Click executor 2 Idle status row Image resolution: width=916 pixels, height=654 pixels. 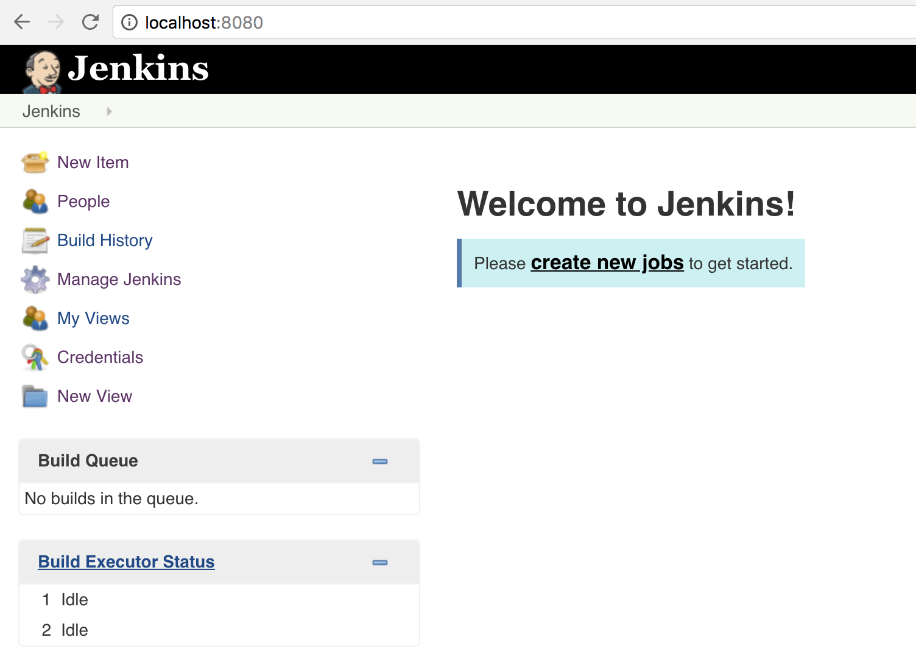(x=219, y=630)
